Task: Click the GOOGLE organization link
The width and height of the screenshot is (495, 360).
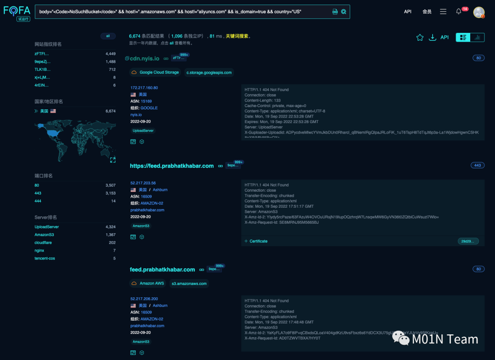Action: tap(149, 108)
